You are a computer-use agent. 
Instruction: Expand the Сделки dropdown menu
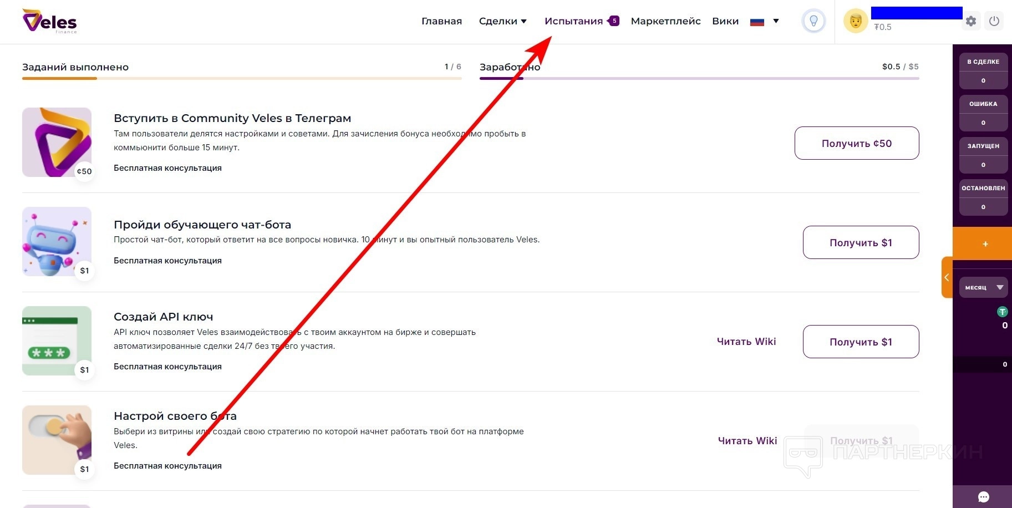502,21
